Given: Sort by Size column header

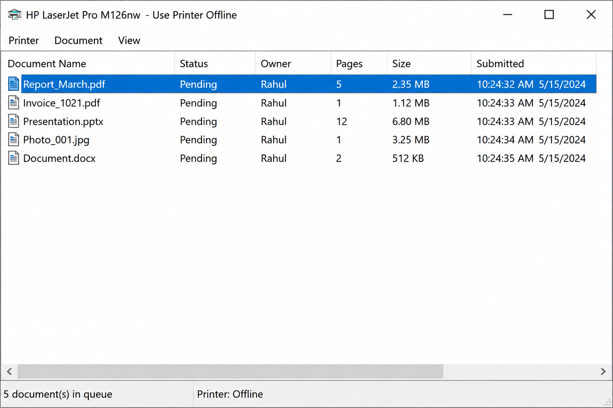Looking at the screenshot, I should pyautogui.click(x=429, y=63).
